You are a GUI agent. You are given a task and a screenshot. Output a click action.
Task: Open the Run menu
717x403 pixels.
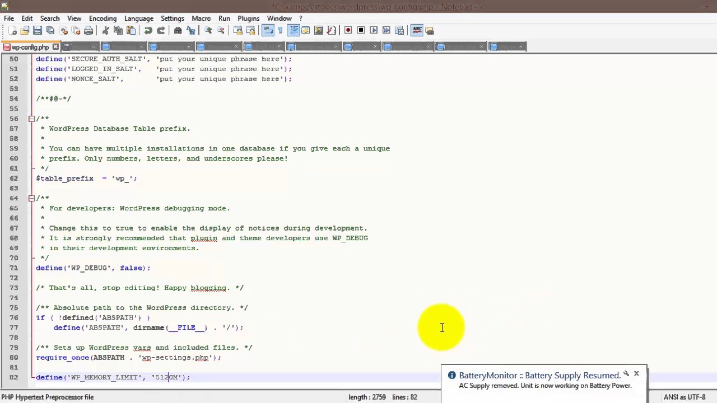(224, 18)
